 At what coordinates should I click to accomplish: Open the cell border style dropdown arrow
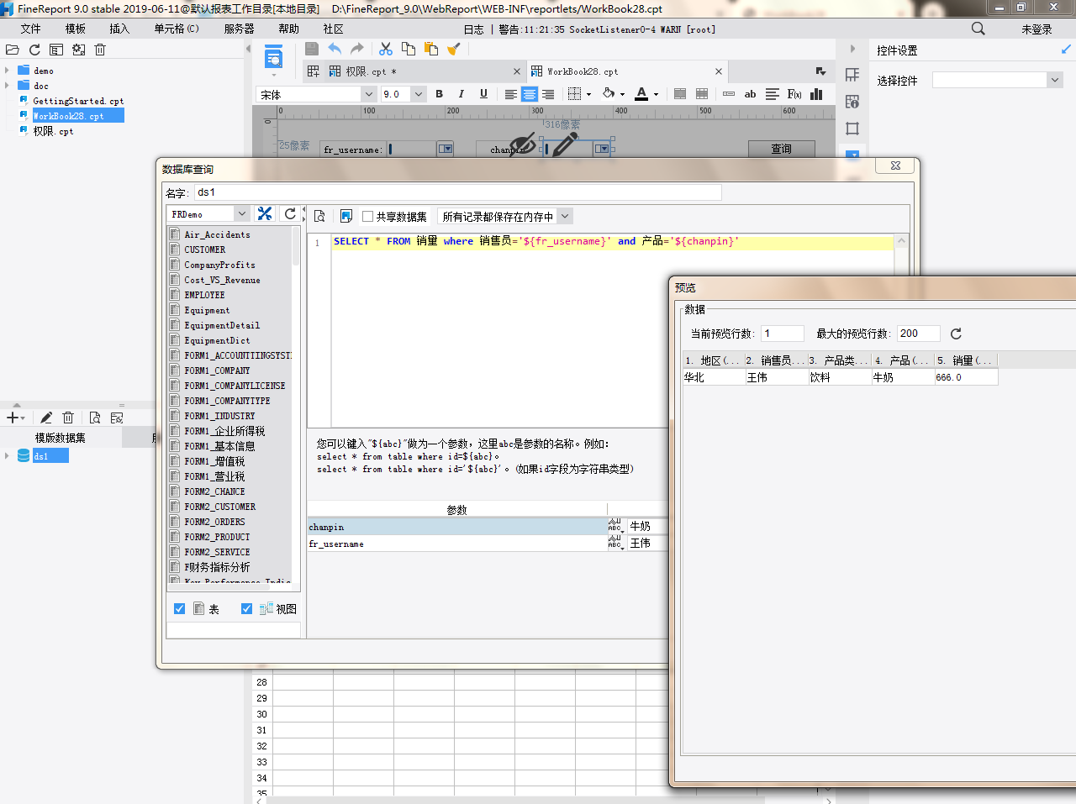point(588,94)
